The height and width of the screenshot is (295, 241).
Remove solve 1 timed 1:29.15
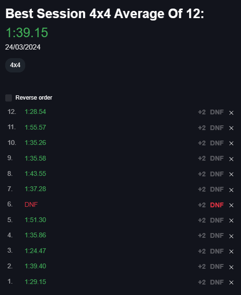tap(231, 283)
